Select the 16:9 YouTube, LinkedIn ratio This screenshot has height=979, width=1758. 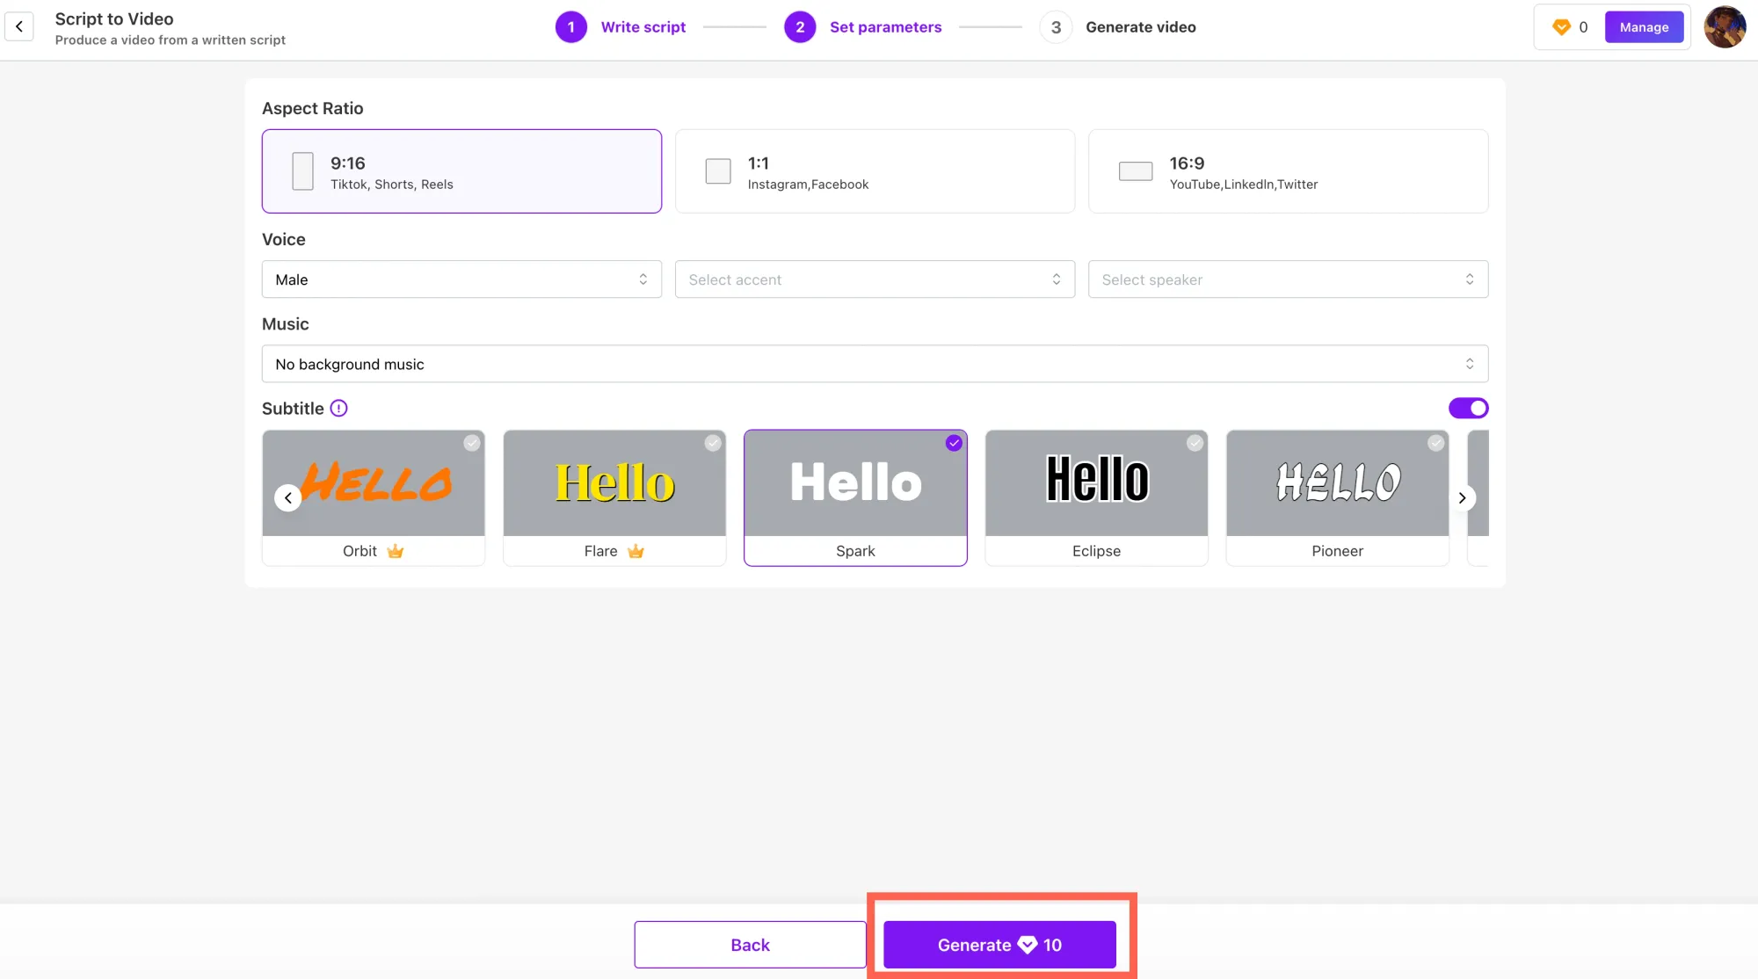[x=1288, y=171]
